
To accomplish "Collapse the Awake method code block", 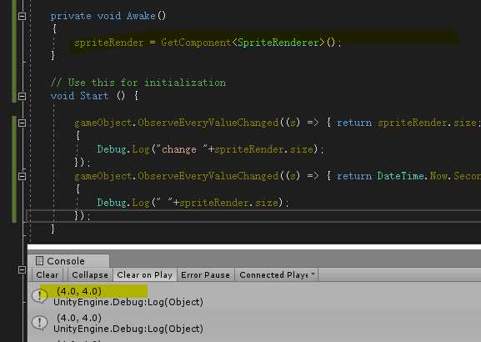I will coord(22,16).
